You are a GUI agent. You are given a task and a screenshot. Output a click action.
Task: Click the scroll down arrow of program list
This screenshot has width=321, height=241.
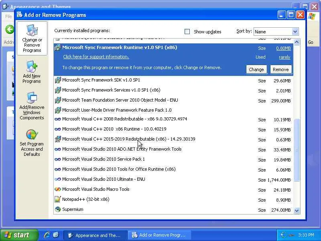click(x=297, y=210)
